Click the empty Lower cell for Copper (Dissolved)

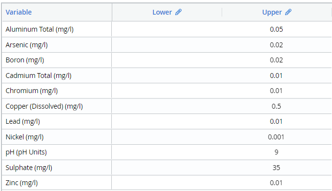click(x=166, y=106)
